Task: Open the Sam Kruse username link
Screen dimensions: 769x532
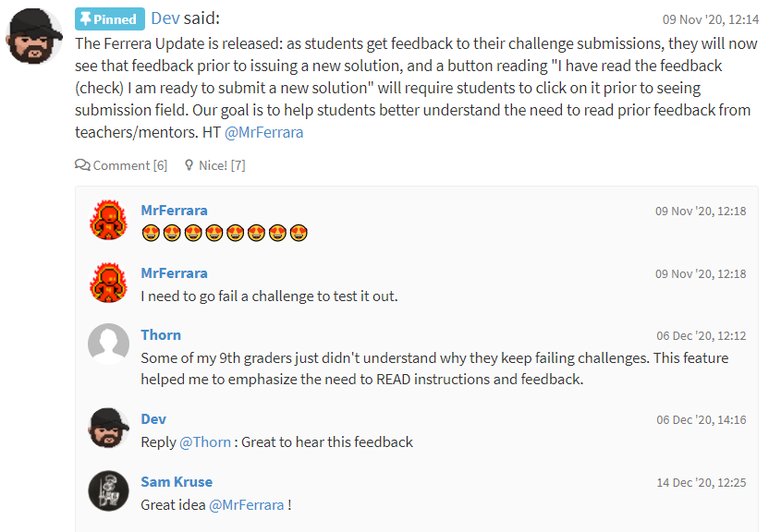Action: click(x=177, y=481)
